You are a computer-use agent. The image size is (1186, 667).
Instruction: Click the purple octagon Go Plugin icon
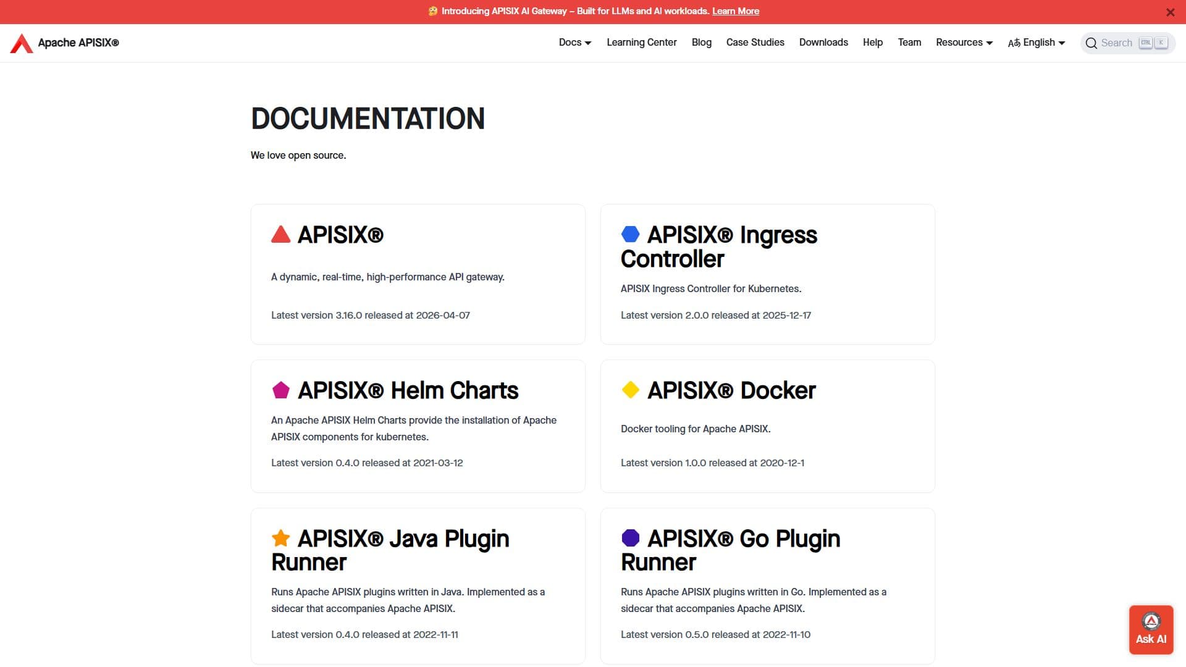631,538
